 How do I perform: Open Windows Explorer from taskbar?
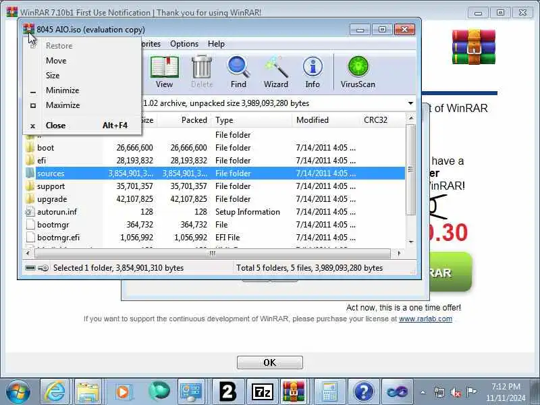tap(88, 391)
